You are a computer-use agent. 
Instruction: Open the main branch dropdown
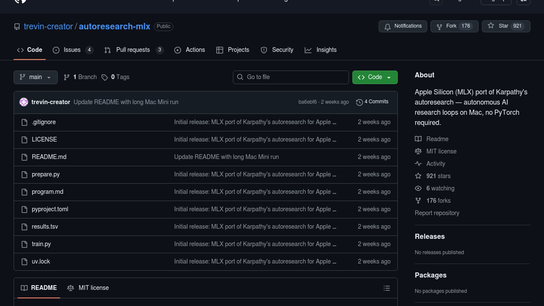point(35,77)
